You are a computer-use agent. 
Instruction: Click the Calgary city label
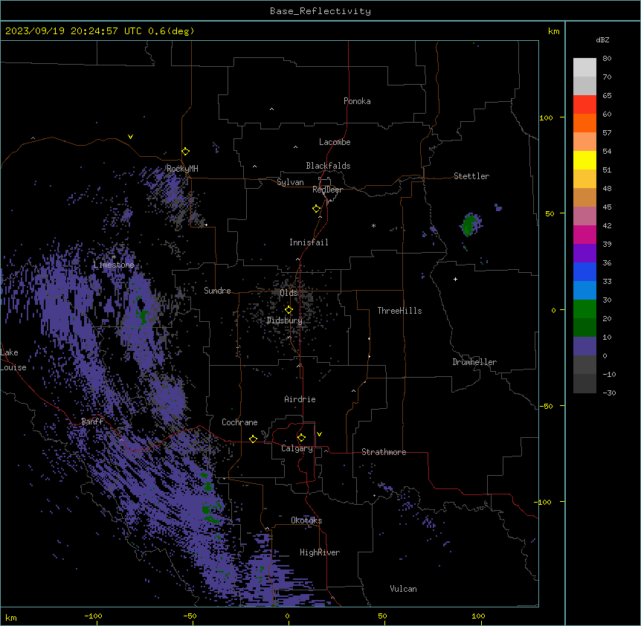point(297,448)
